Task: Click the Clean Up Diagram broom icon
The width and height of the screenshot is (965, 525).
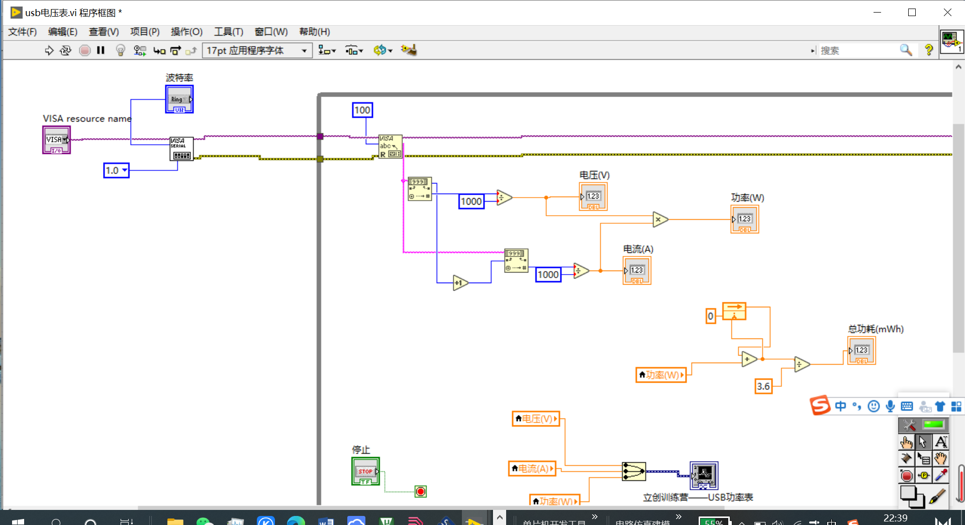Action: tap(409, 50)
